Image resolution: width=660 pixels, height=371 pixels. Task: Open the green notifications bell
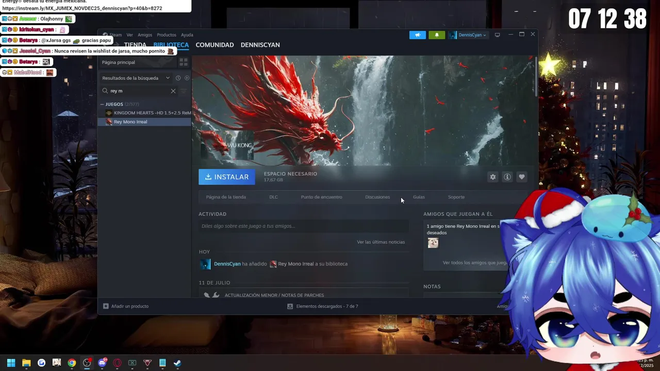pyautogui.click(x=437, y=35)
